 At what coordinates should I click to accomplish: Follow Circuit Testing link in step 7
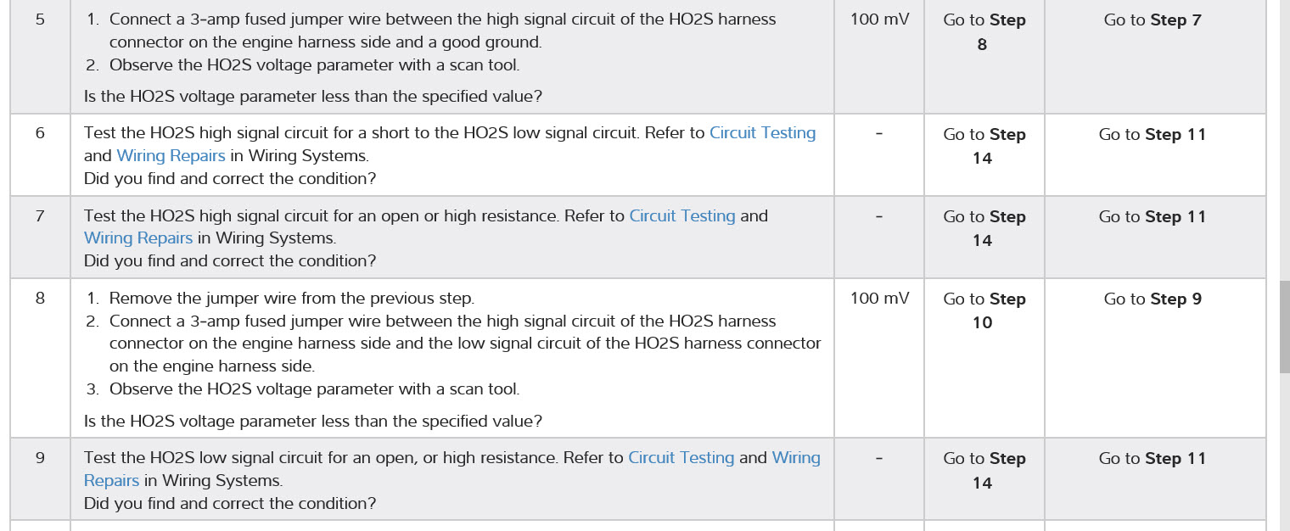[x=681, y=216]
